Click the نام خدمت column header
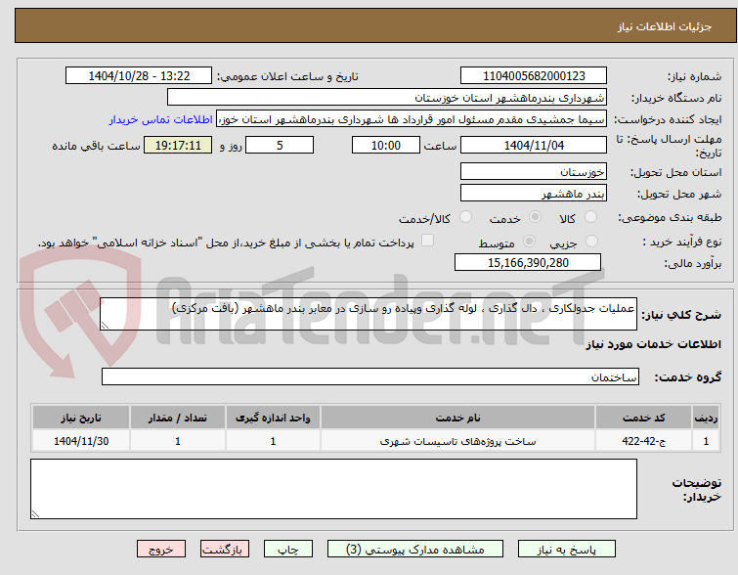 [x=457, y=418]
